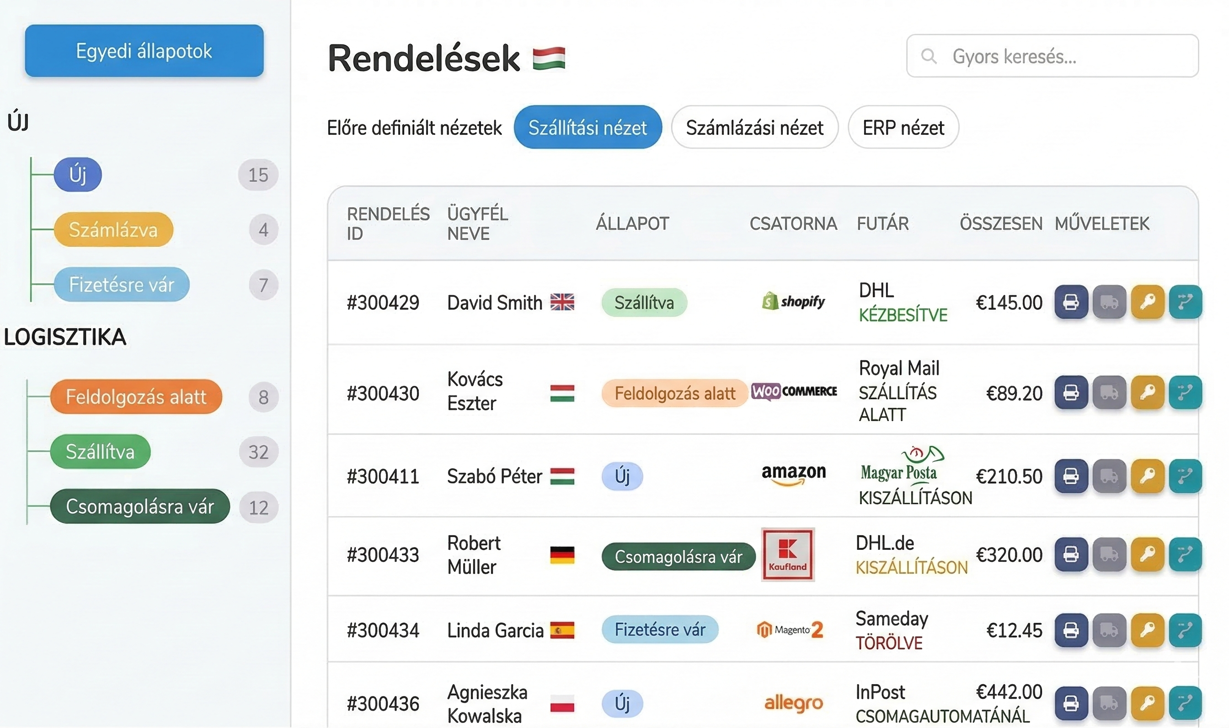The height and width of the screenshot is (728, 1229).
Task: Select the key icon on Robert Müller's row
Action: pos(1148,555)
